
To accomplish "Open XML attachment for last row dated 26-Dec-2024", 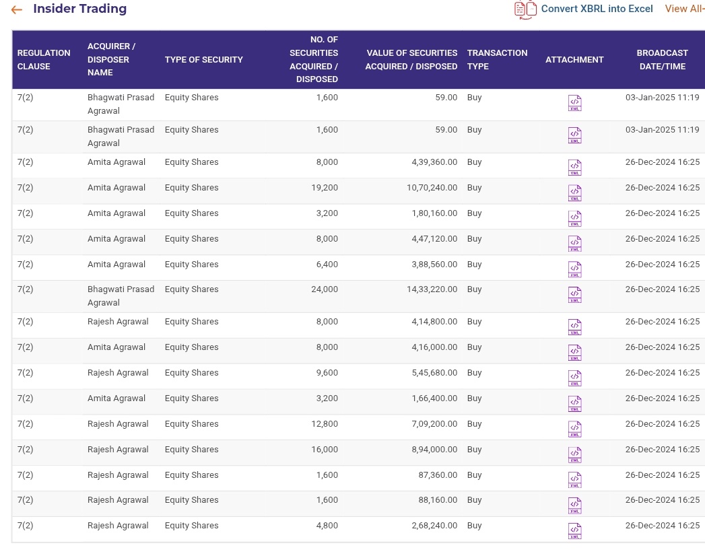I will (x=574, y=530).
